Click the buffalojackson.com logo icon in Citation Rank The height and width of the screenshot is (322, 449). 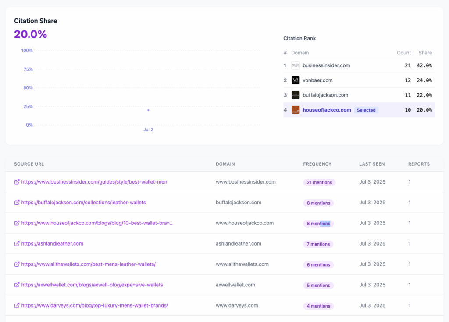pyautogui.click(x=296, y=95)
